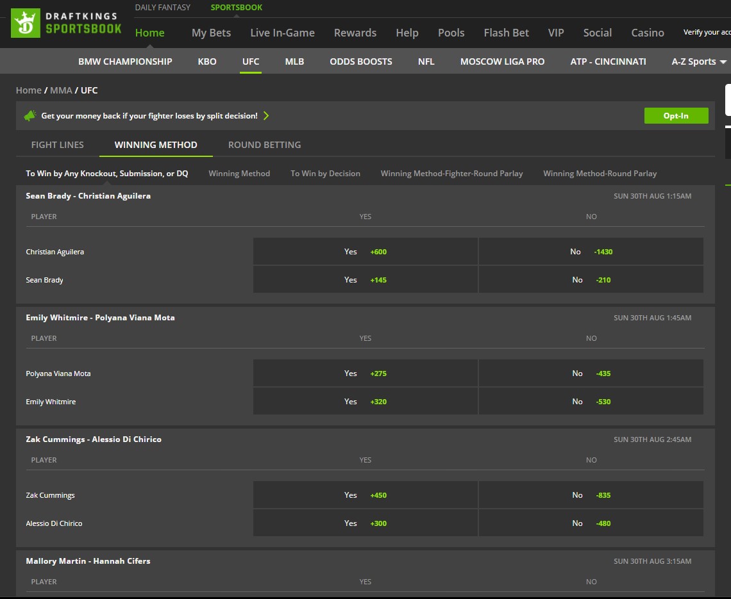Viewport: 731px width, 599px height.
Task: Click the Verify your account notice
Action: [707, 32]
